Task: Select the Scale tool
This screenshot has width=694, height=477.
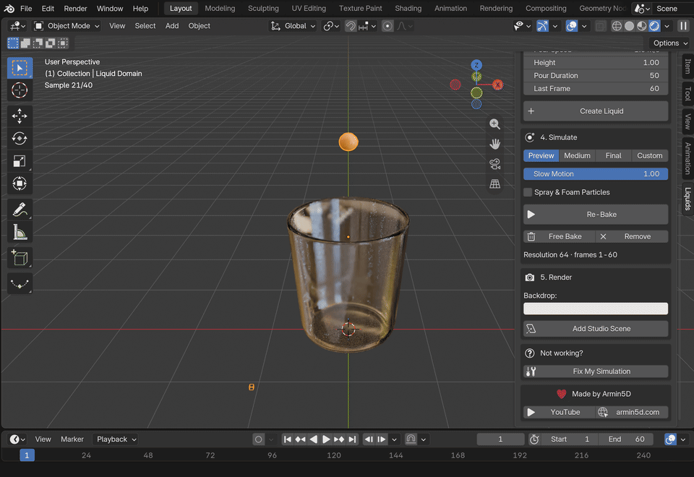Action: pyautogui.click(x=20, y=161)
